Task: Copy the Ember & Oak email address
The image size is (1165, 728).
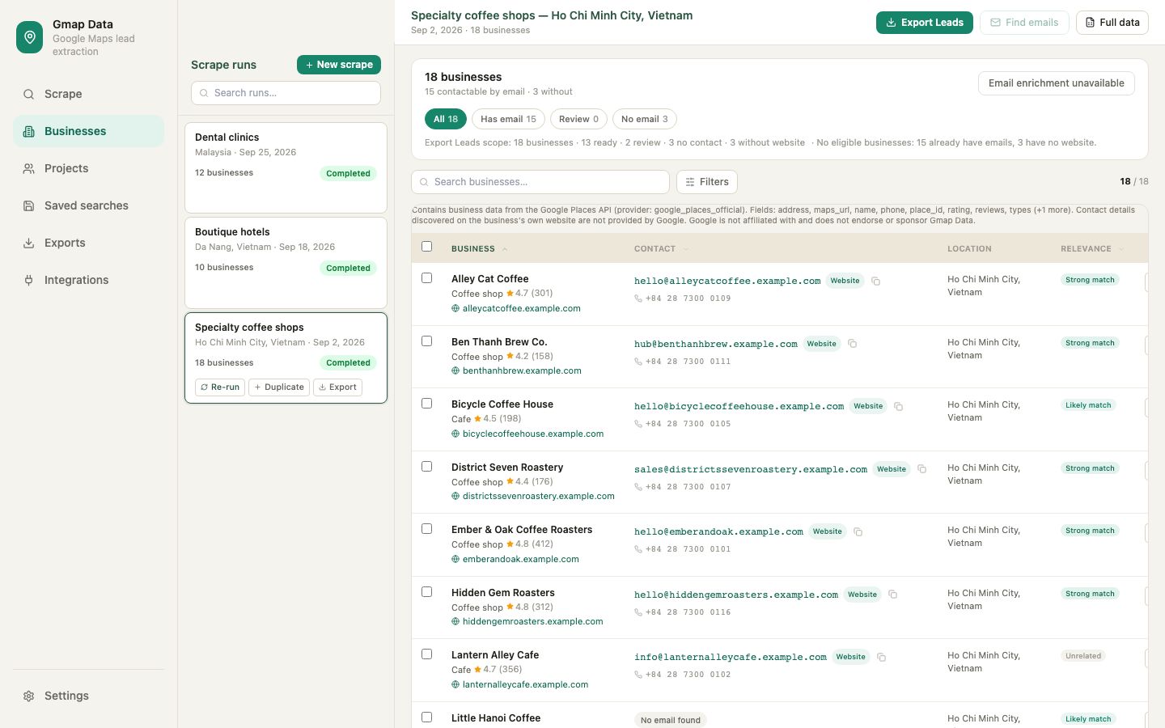Action: point(858,531)
